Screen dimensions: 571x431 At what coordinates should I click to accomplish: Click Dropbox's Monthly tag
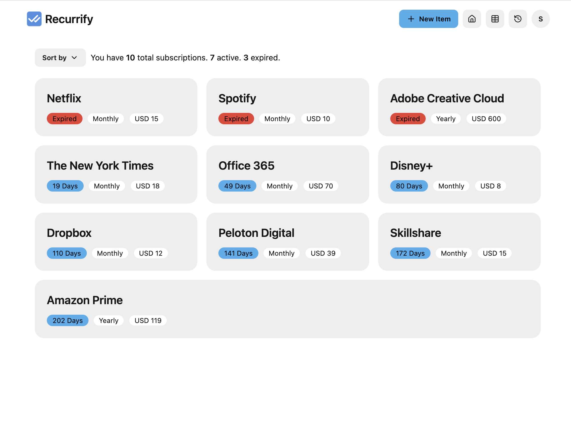click(x=110, y=253)
